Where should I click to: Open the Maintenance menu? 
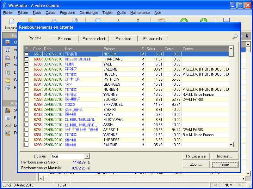tap(140, 13)
